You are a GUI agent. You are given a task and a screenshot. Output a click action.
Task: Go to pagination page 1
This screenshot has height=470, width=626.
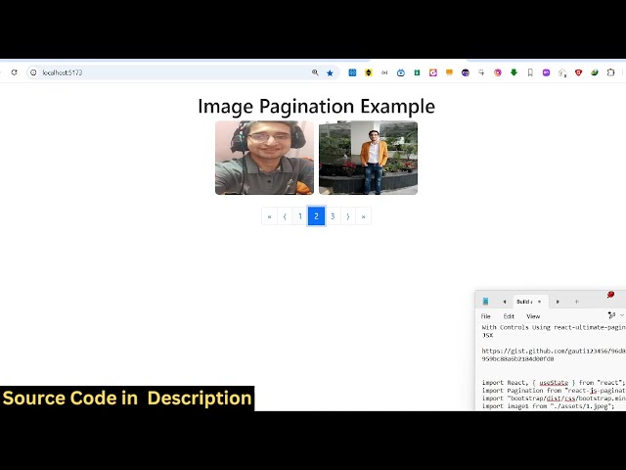click(x=300, y=216)
